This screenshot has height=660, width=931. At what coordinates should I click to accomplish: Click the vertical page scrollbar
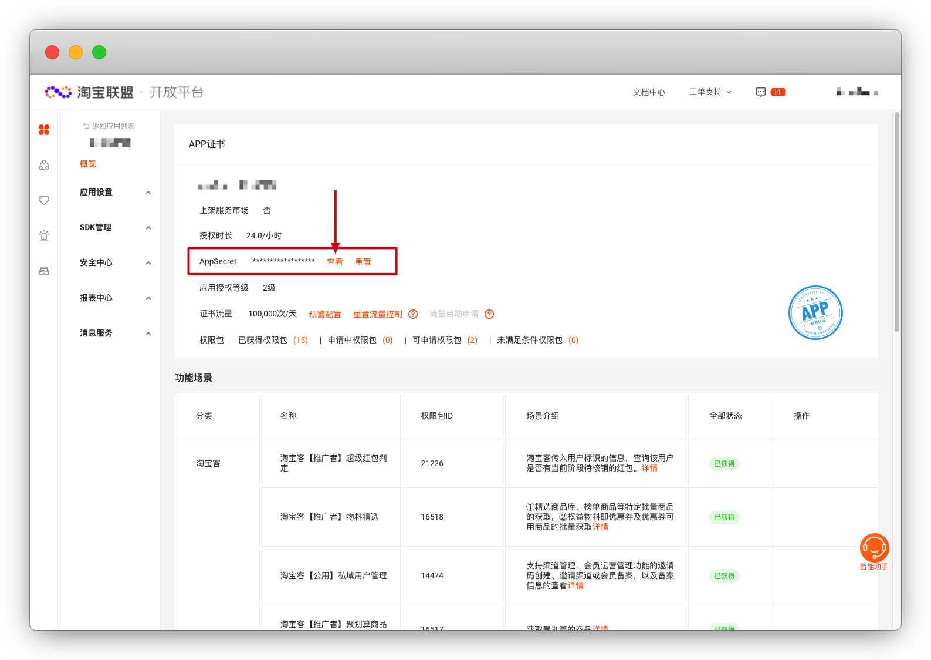[x=897, y=222]
